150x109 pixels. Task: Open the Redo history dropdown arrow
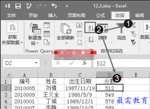pyautogui.click(x=45, y=6)
